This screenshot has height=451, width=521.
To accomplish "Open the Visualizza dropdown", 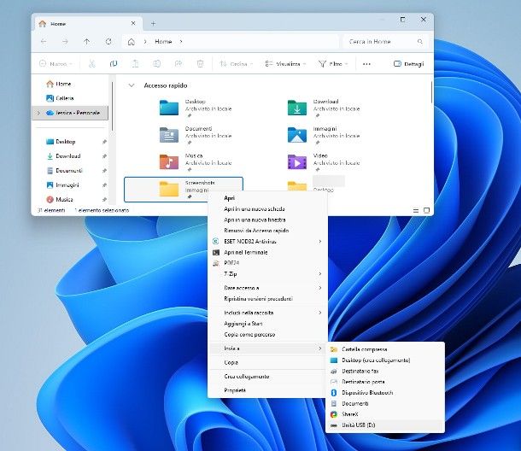I will click(285, 63).
